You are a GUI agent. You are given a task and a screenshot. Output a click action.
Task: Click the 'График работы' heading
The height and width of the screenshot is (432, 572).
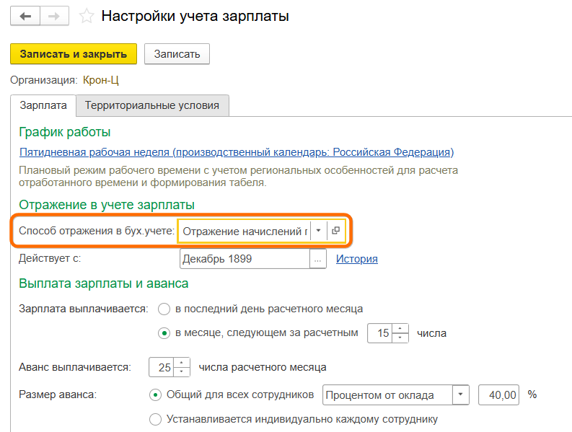pos(65,132)
